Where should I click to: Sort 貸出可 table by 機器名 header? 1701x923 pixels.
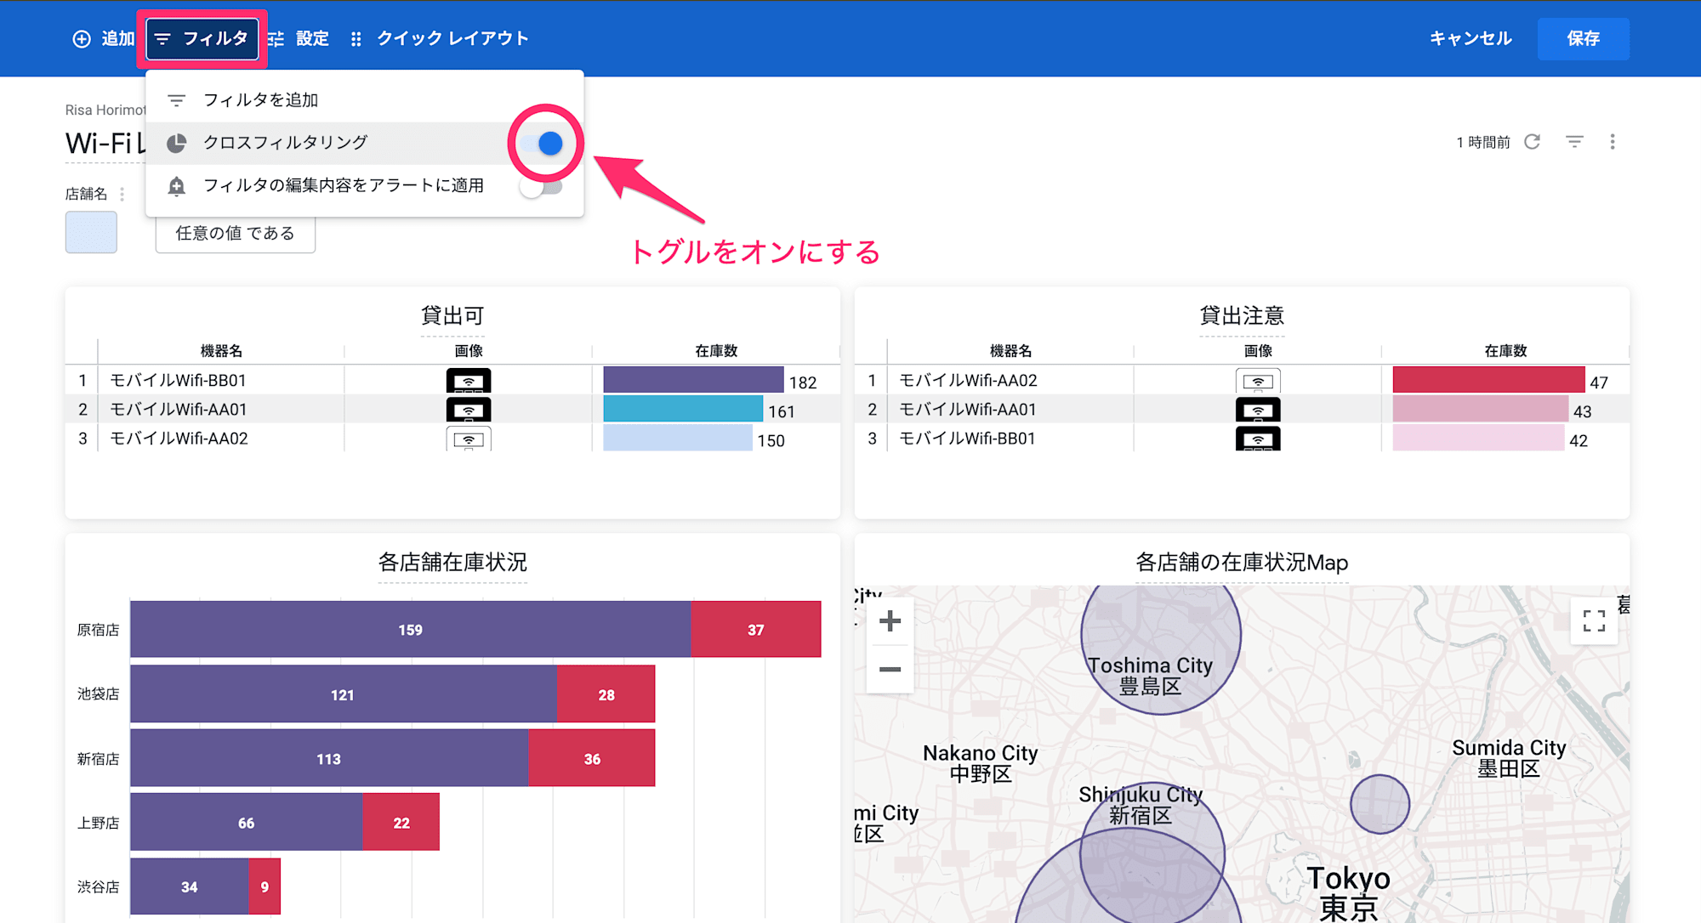click(x=221, y=350)
